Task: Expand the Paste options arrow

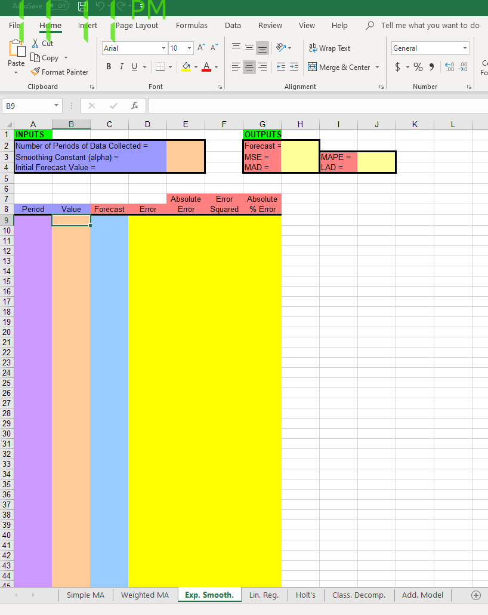Action: click(16, 73)
